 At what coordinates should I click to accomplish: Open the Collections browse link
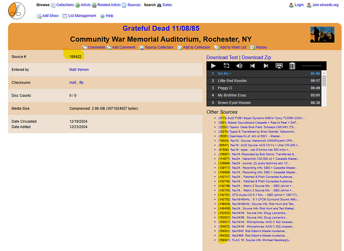(65, 5)
